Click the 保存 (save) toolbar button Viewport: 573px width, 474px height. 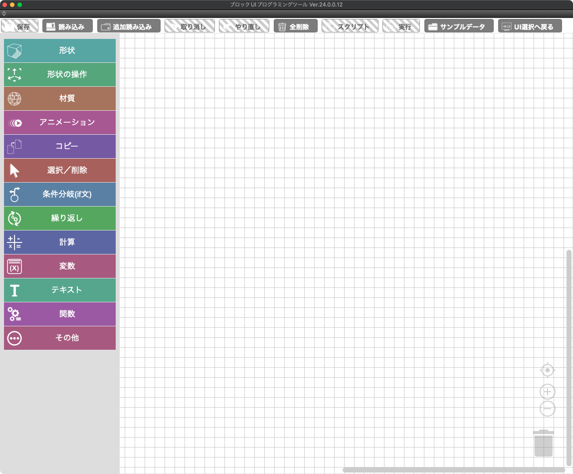(x=20, y=26)
